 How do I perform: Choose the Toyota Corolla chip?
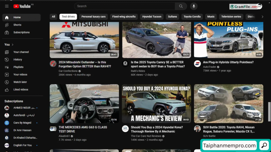192,17
